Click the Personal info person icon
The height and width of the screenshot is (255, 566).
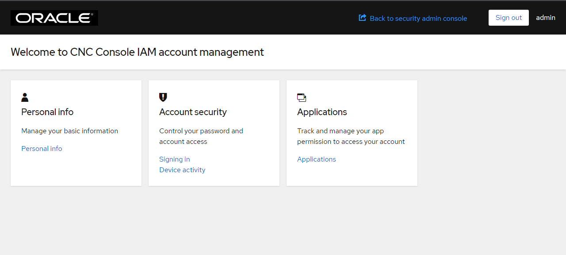[25, 97]
